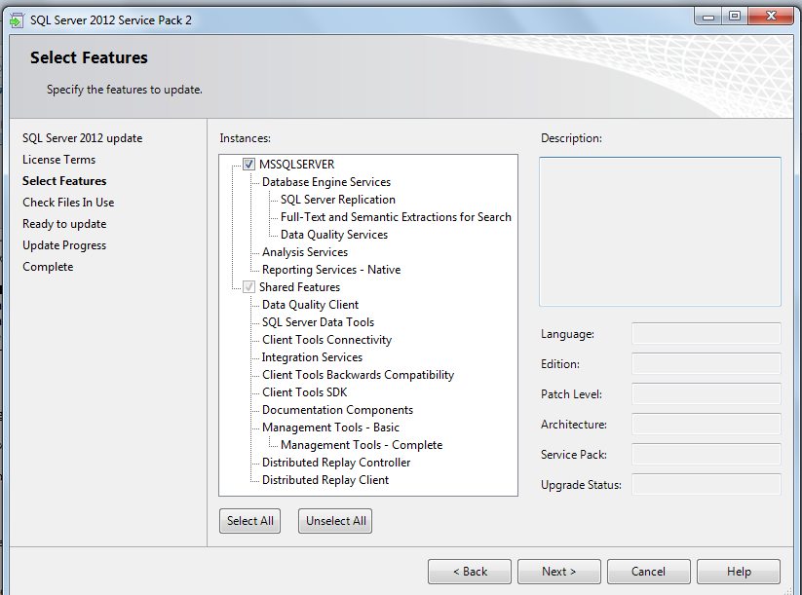
Task: Select Client Tools Backwards Compatibility item
Action: click(358, 375)
